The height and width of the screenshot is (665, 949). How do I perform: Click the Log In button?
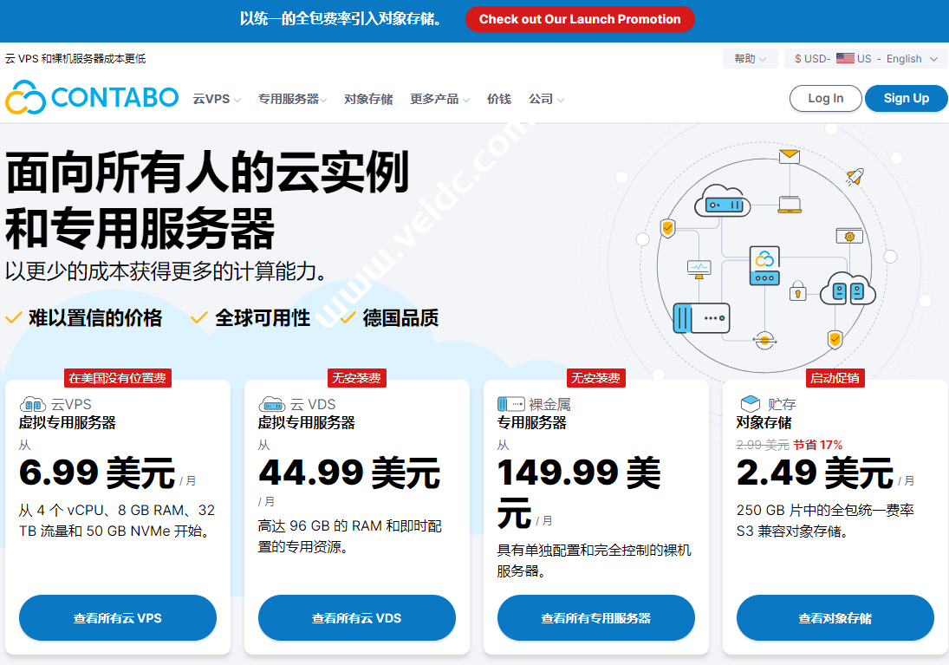[x=825, y=98]
